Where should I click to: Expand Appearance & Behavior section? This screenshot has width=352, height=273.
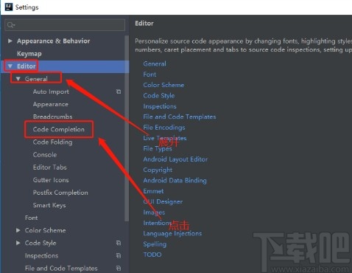click(10, 41)
